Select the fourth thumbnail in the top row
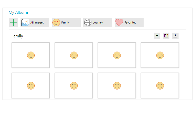The height and width of the screenshot is (115, 195). tap(160, 55)
